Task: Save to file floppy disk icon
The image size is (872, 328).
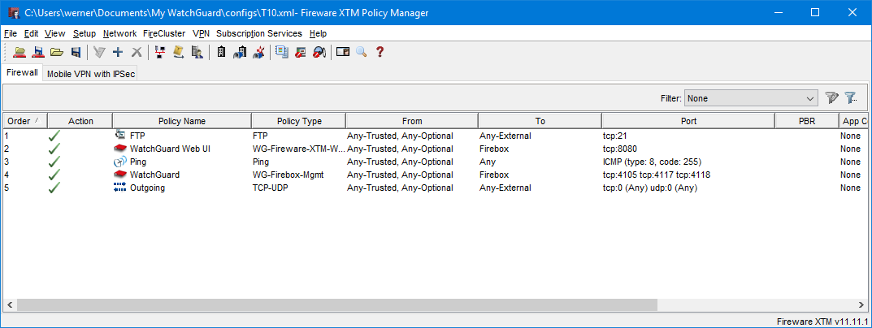Action: [76, 52]
